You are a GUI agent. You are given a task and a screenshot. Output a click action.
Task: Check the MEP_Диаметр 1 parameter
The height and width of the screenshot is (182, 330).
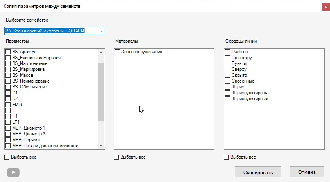pos(8,128)
